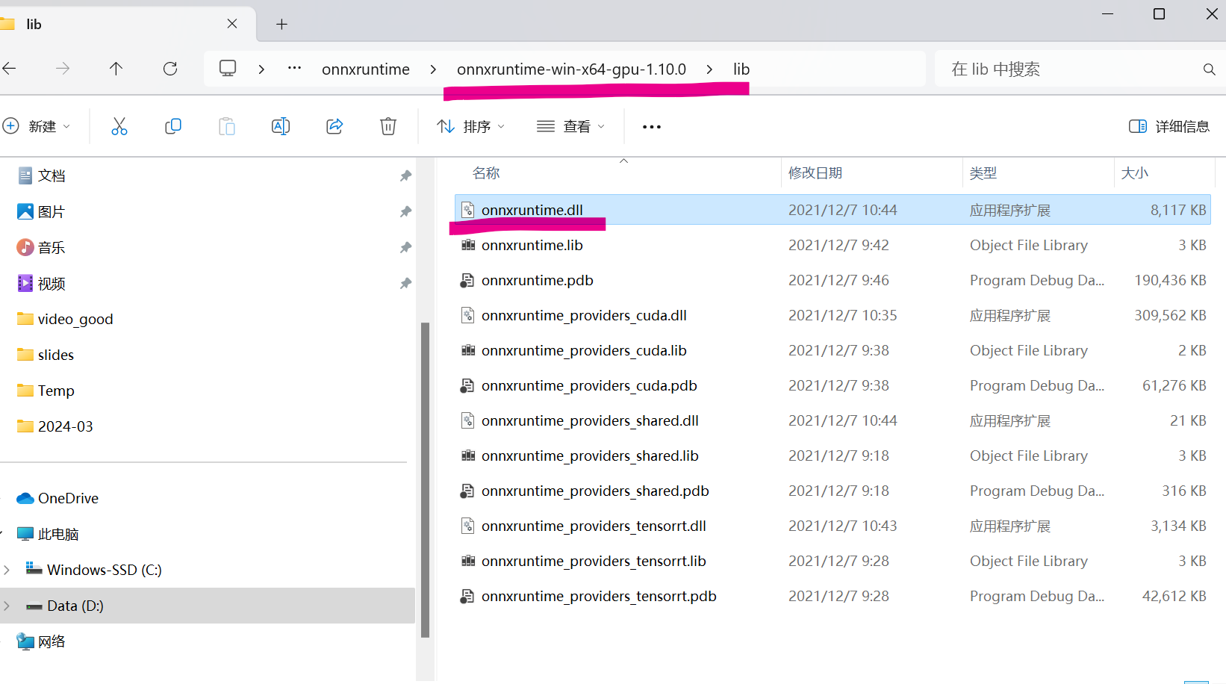Unpin 文档 from quick access
1226x684 pixels.
[x=405, y=175]
